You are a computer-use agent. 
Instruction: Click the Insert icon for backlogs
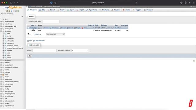click(x=68, y=28)
